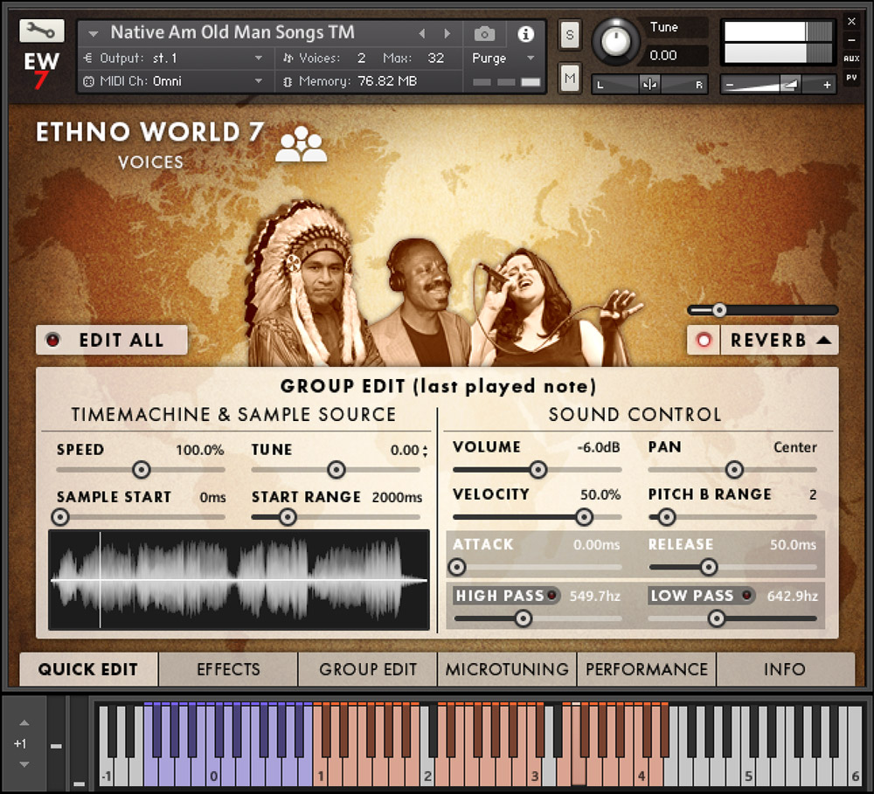Switch to the QUICK EDIT tab
Viewport: 874px width, 794px height.
(x=88, y=669)
